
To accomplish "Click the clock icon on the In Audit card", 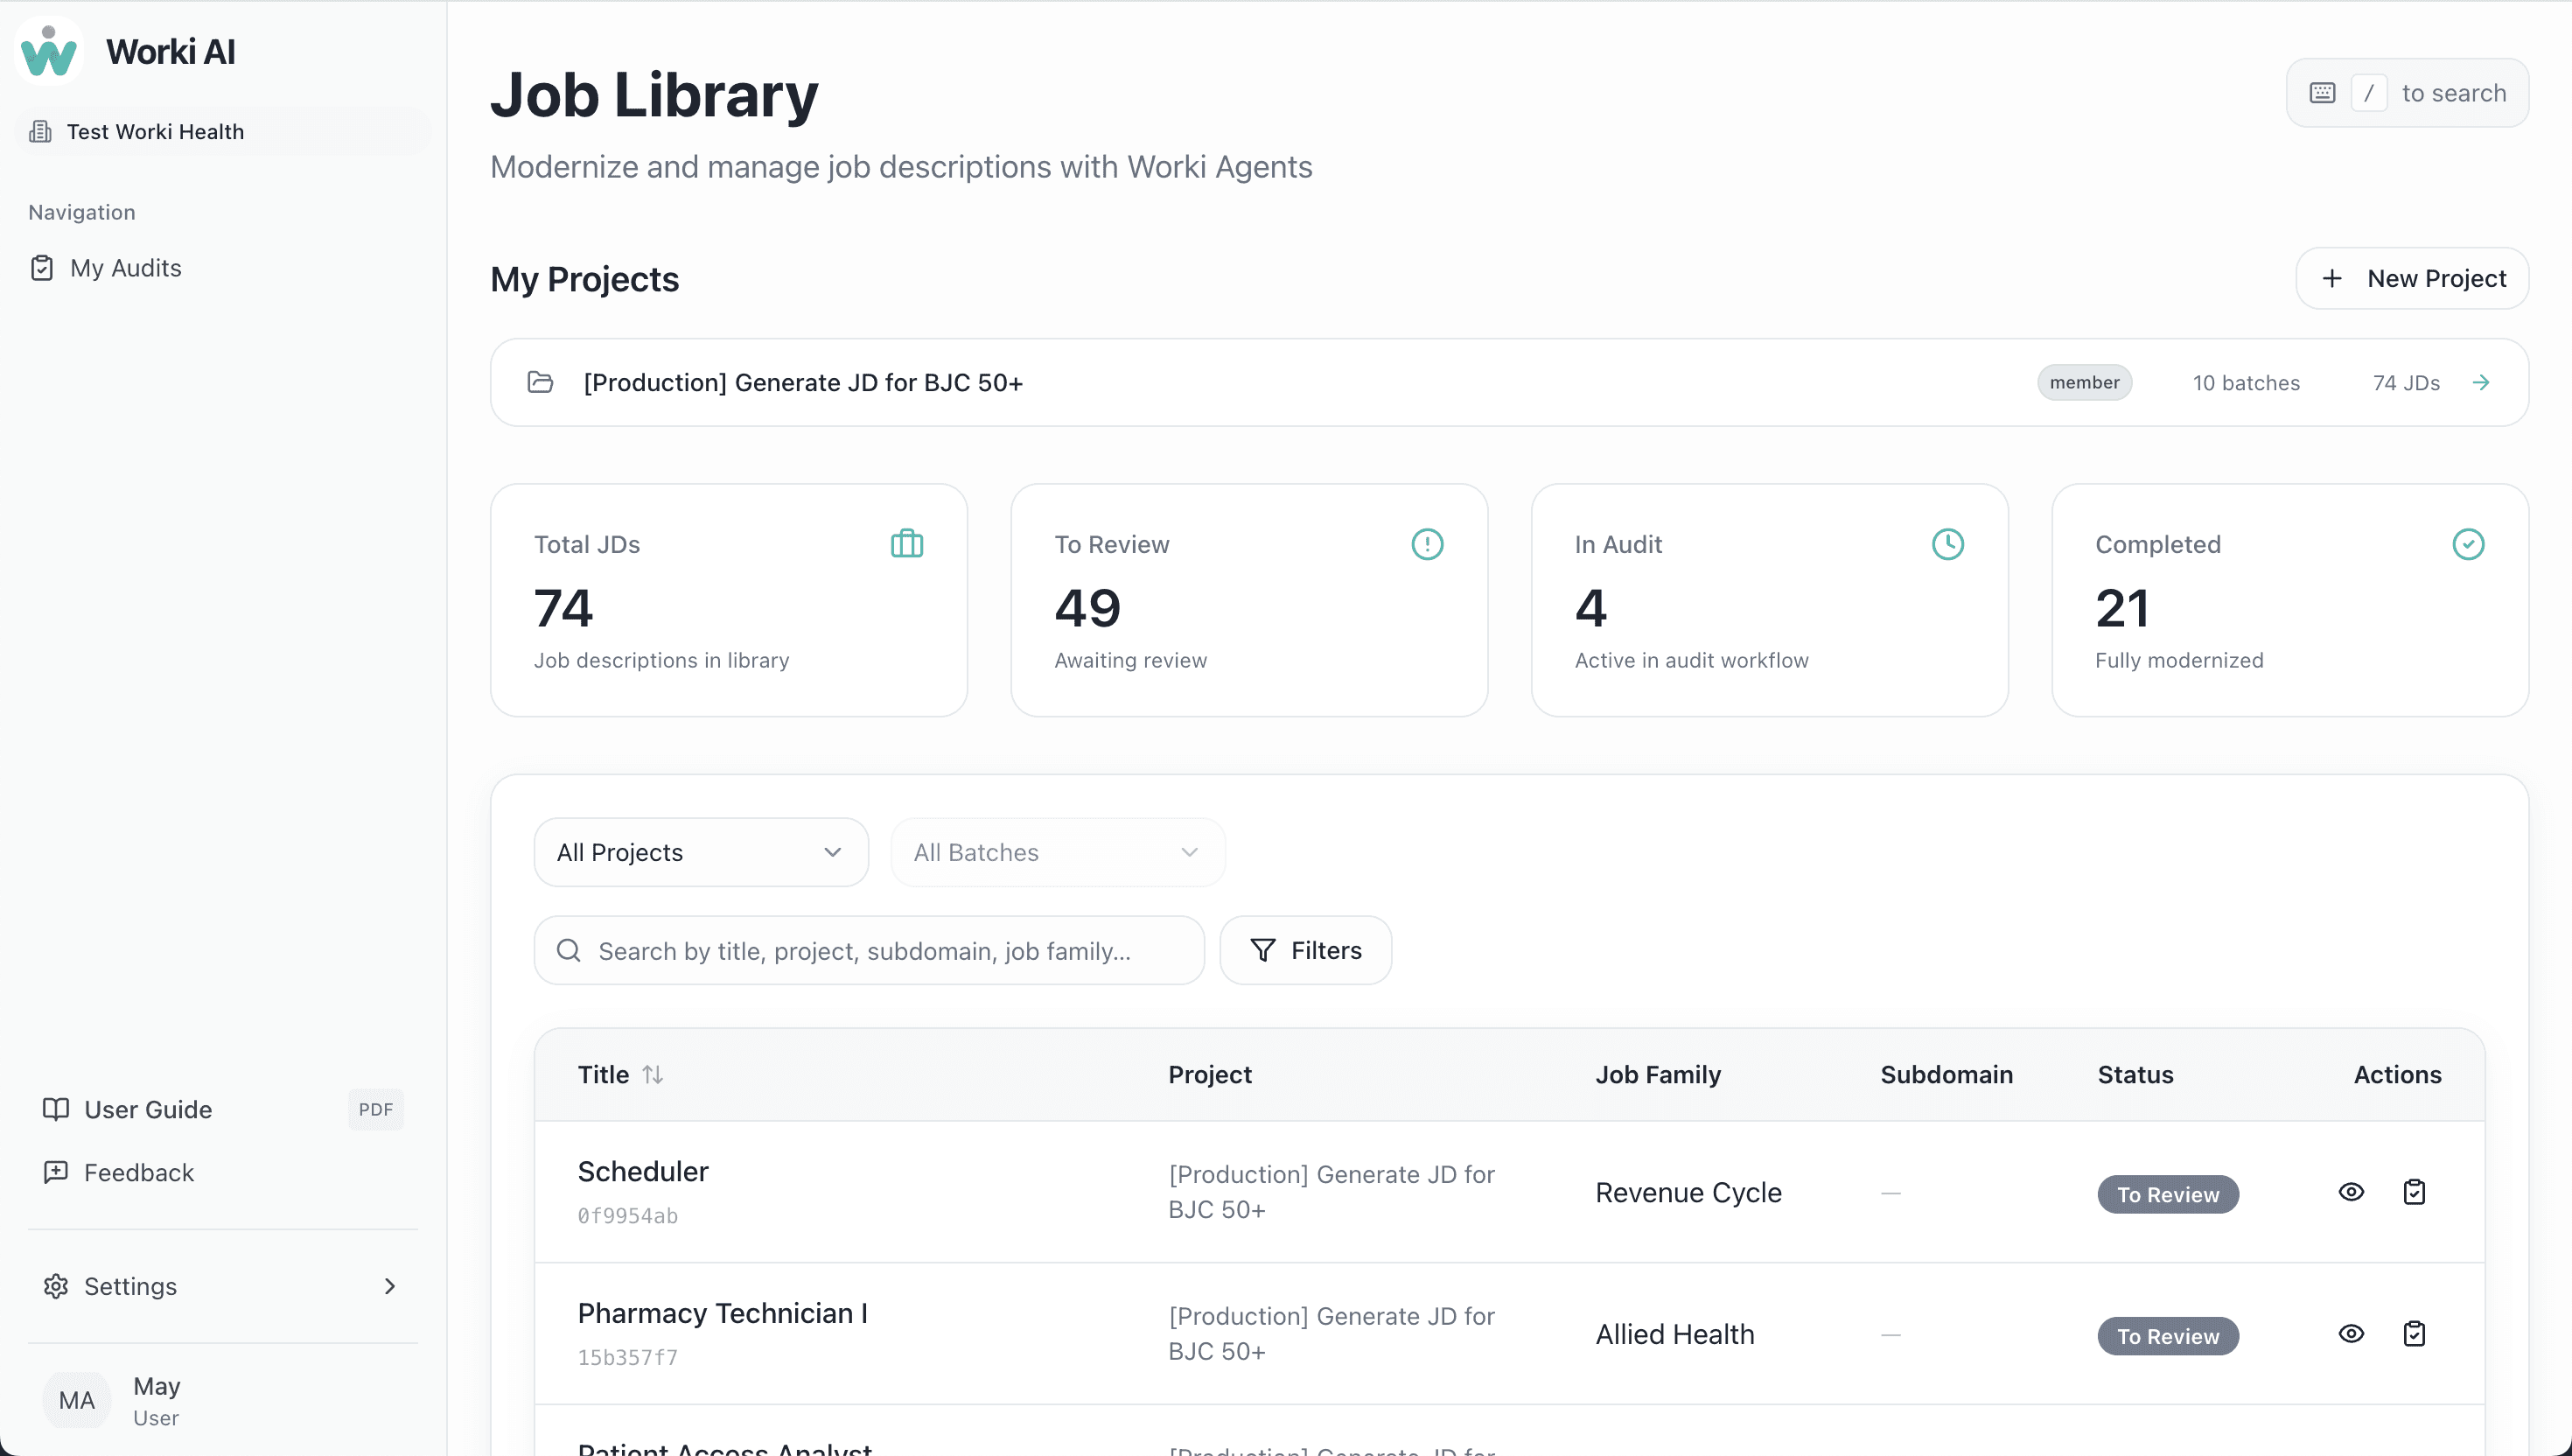I will (x=1947, y=544).
